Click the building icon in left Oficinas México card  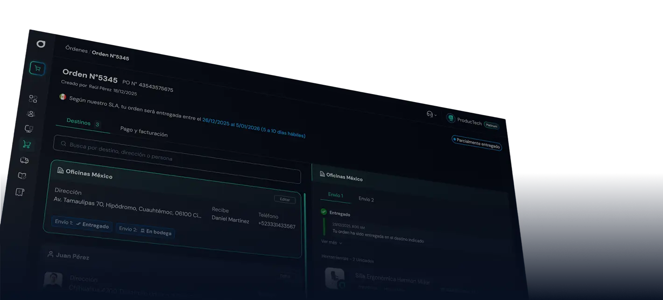[60, 170]
